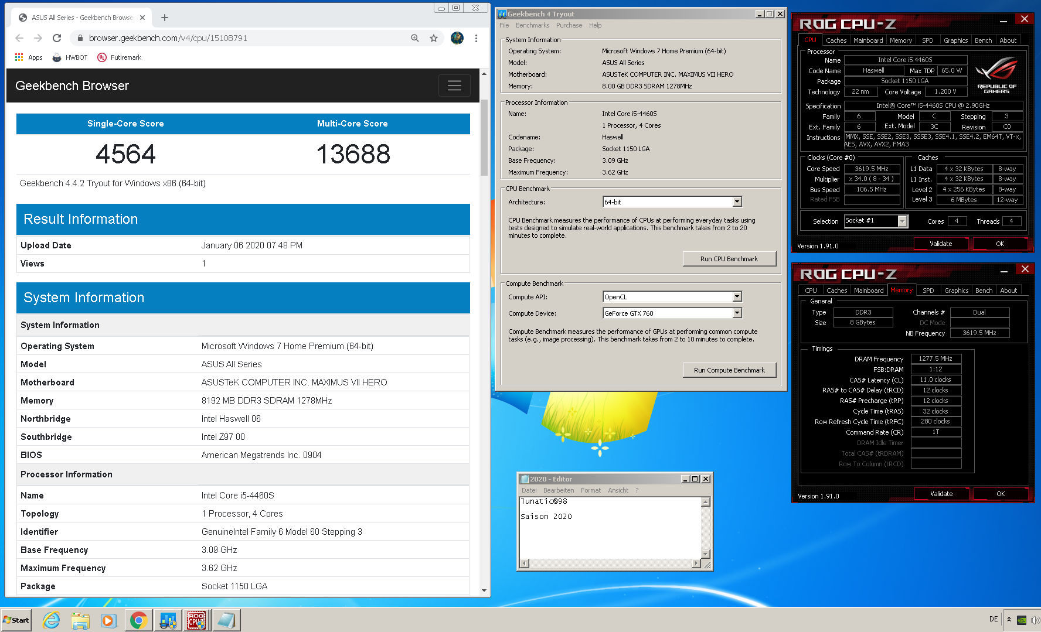The image size is (1041, 632).
Task: Open Geekbench 4 Purchase menu
Action: 569,25
